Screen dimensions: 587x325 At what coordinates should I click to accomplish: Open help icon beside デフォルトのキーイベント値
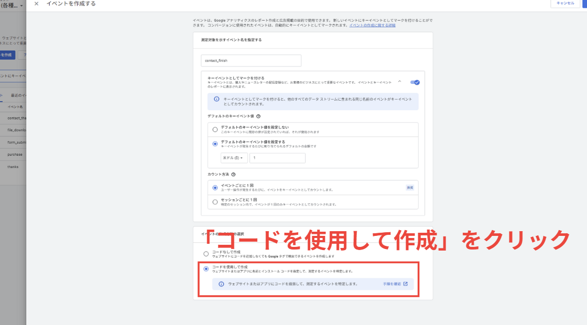(x=258, y=116)
